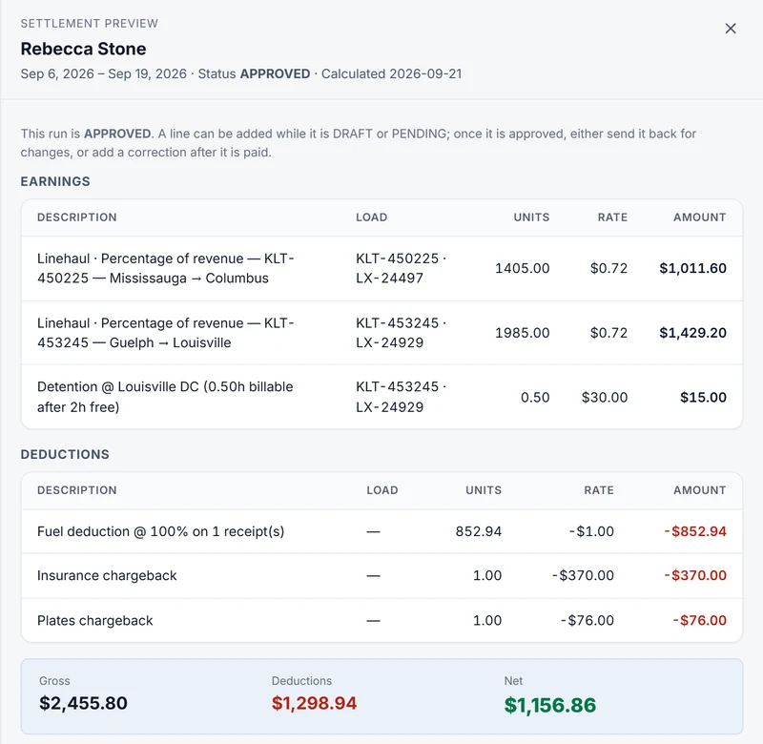Click the Earnings table LOAD column header
The height and width of the screenshot is (744, 763).
point(371,217)
